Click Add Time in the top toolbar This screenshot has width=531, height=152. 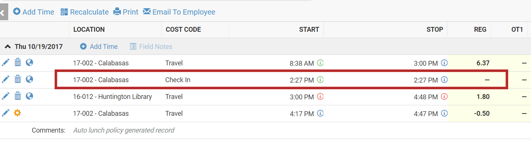(x=34, y=12)
